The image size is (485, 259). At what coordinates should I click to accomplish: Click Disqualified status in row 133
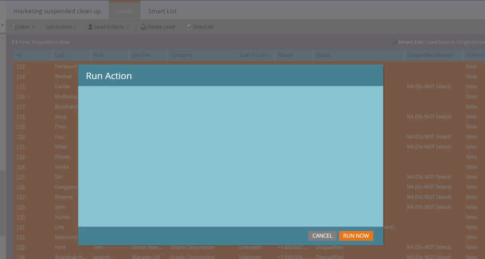point(329,247)
